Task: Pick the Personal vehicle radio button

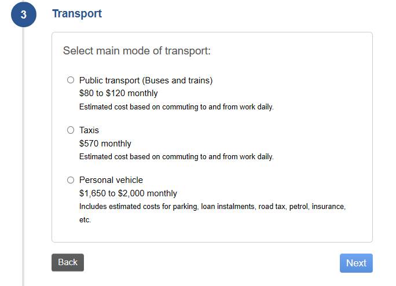Action: point(71,180)
